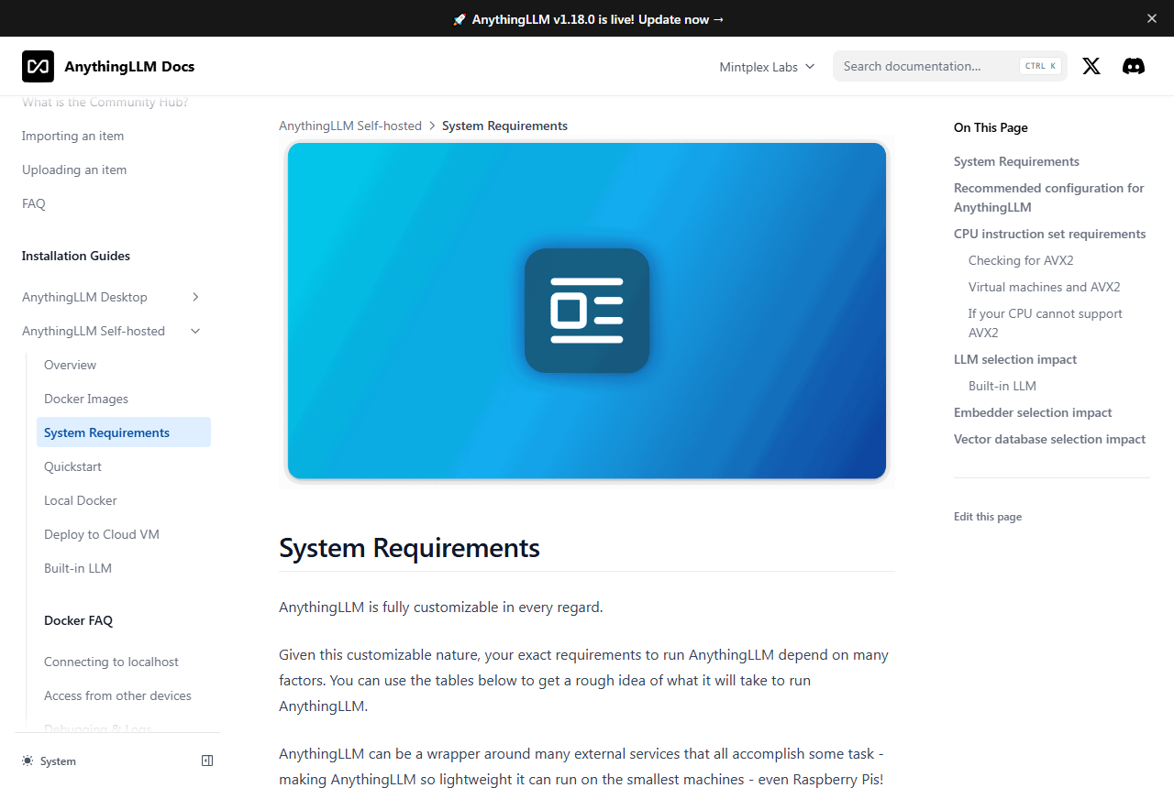Click the Installation Guides sidebar header

pyautogui.click(x=76, y=256)
